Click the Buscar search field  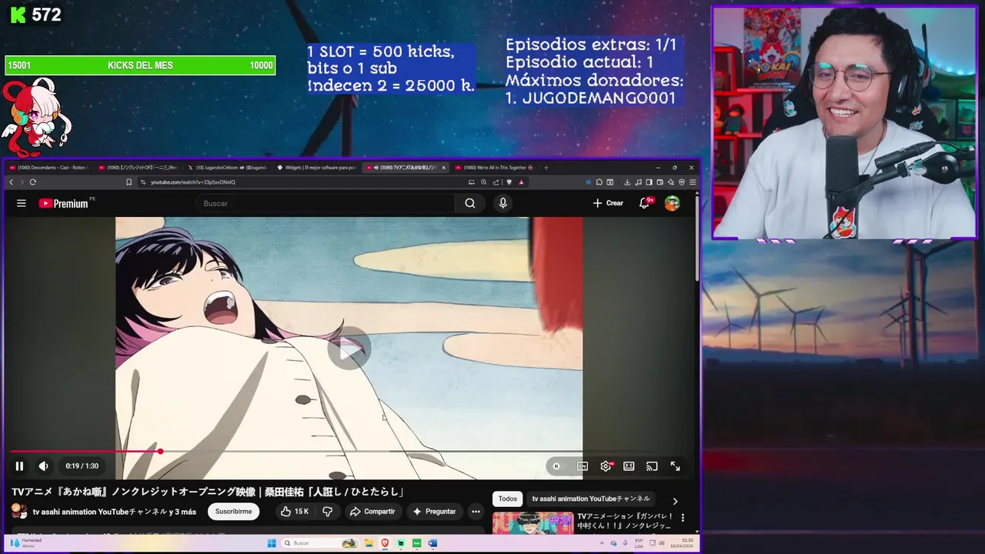[327, 203]
